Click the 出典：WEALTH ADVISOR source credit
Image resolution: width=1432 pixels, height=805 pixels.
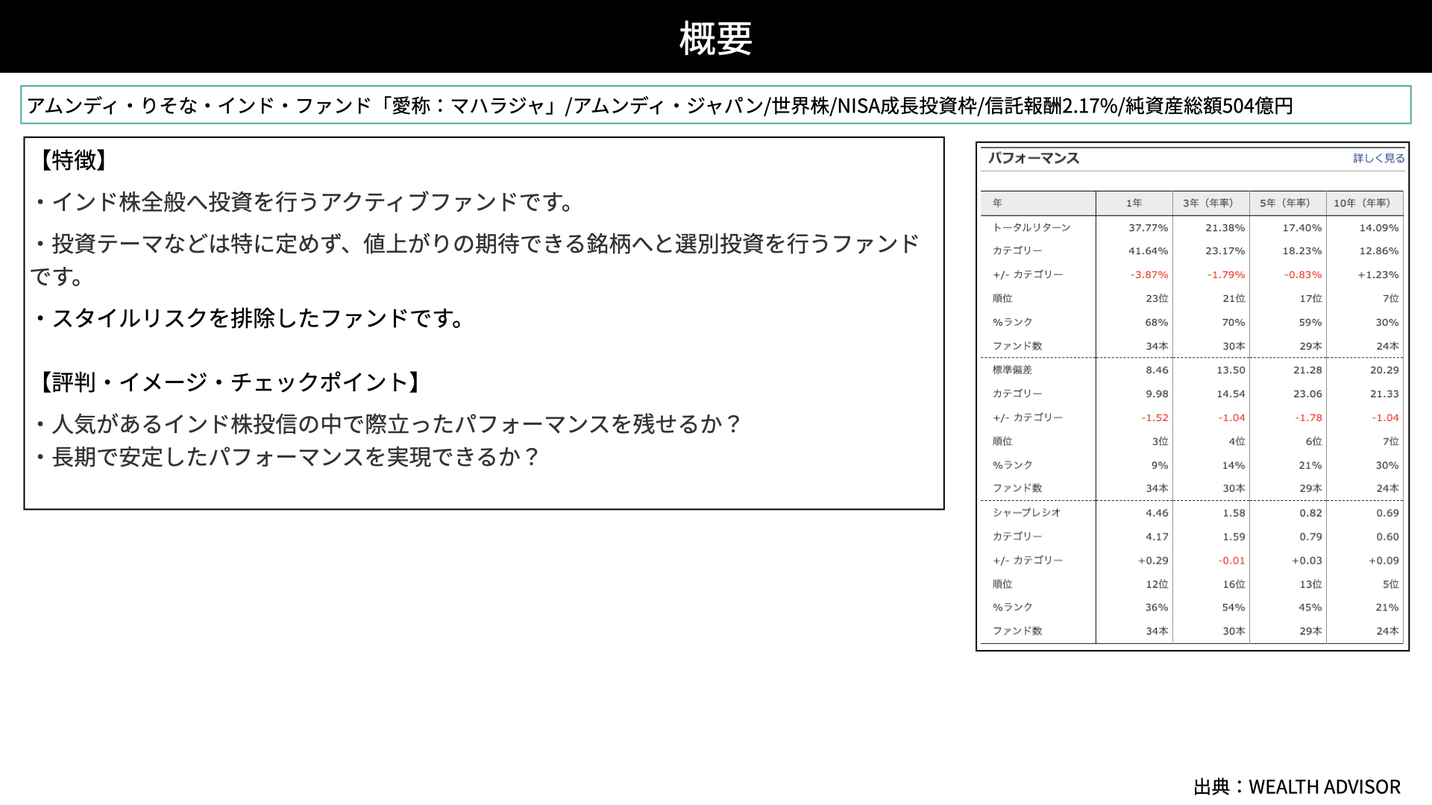(x=1297, y=786)
